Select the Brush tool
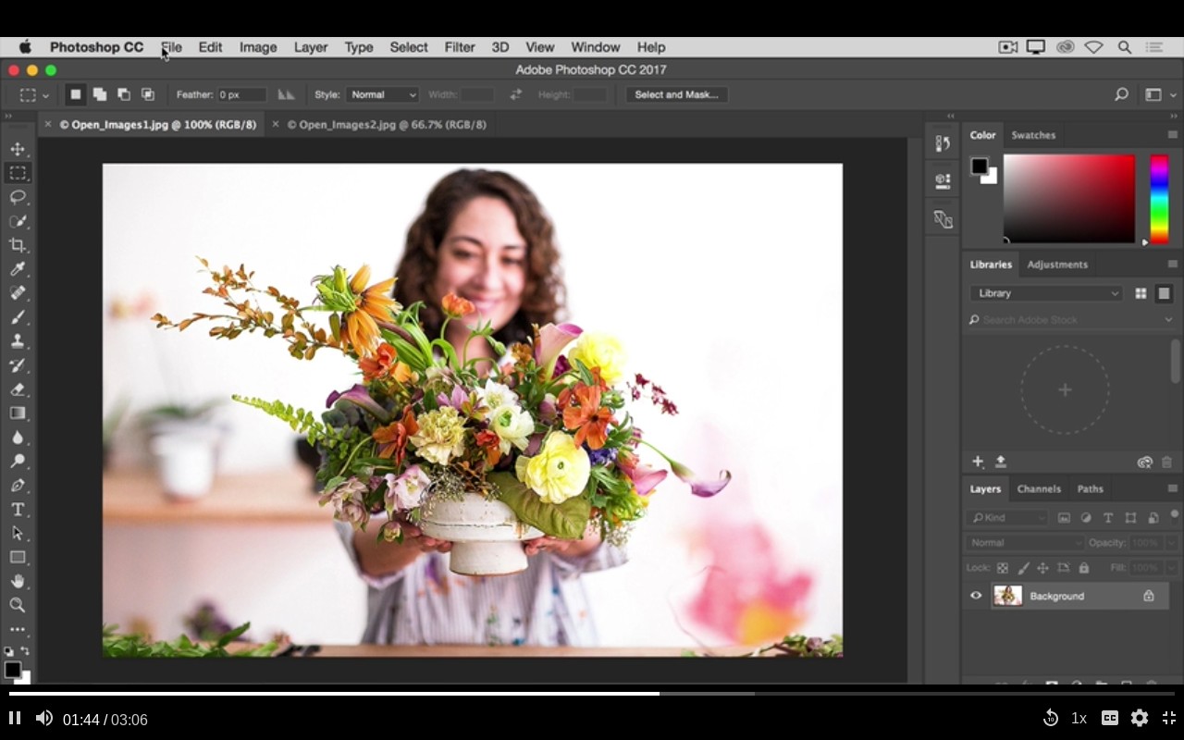The image size is (1184, 740). point(18,317)
